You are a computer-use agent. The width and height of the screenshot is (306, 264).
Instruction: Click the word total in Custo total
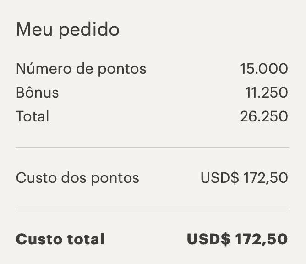(x=86, y=239)
